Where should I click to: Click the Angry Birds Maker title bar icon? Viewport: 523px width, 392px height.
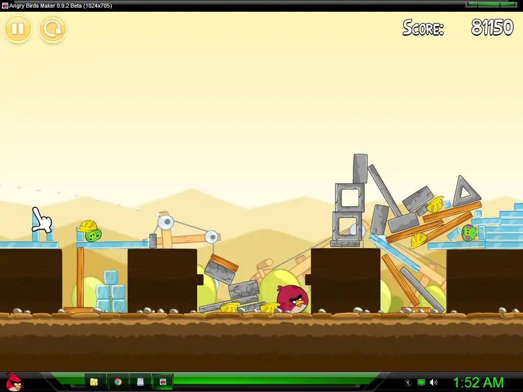[x=5, y=6]
